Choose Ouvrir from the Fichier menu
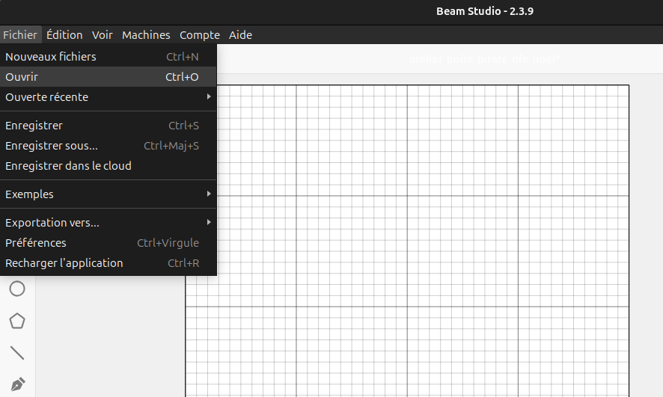663x397 pixels. coord(22,77)
